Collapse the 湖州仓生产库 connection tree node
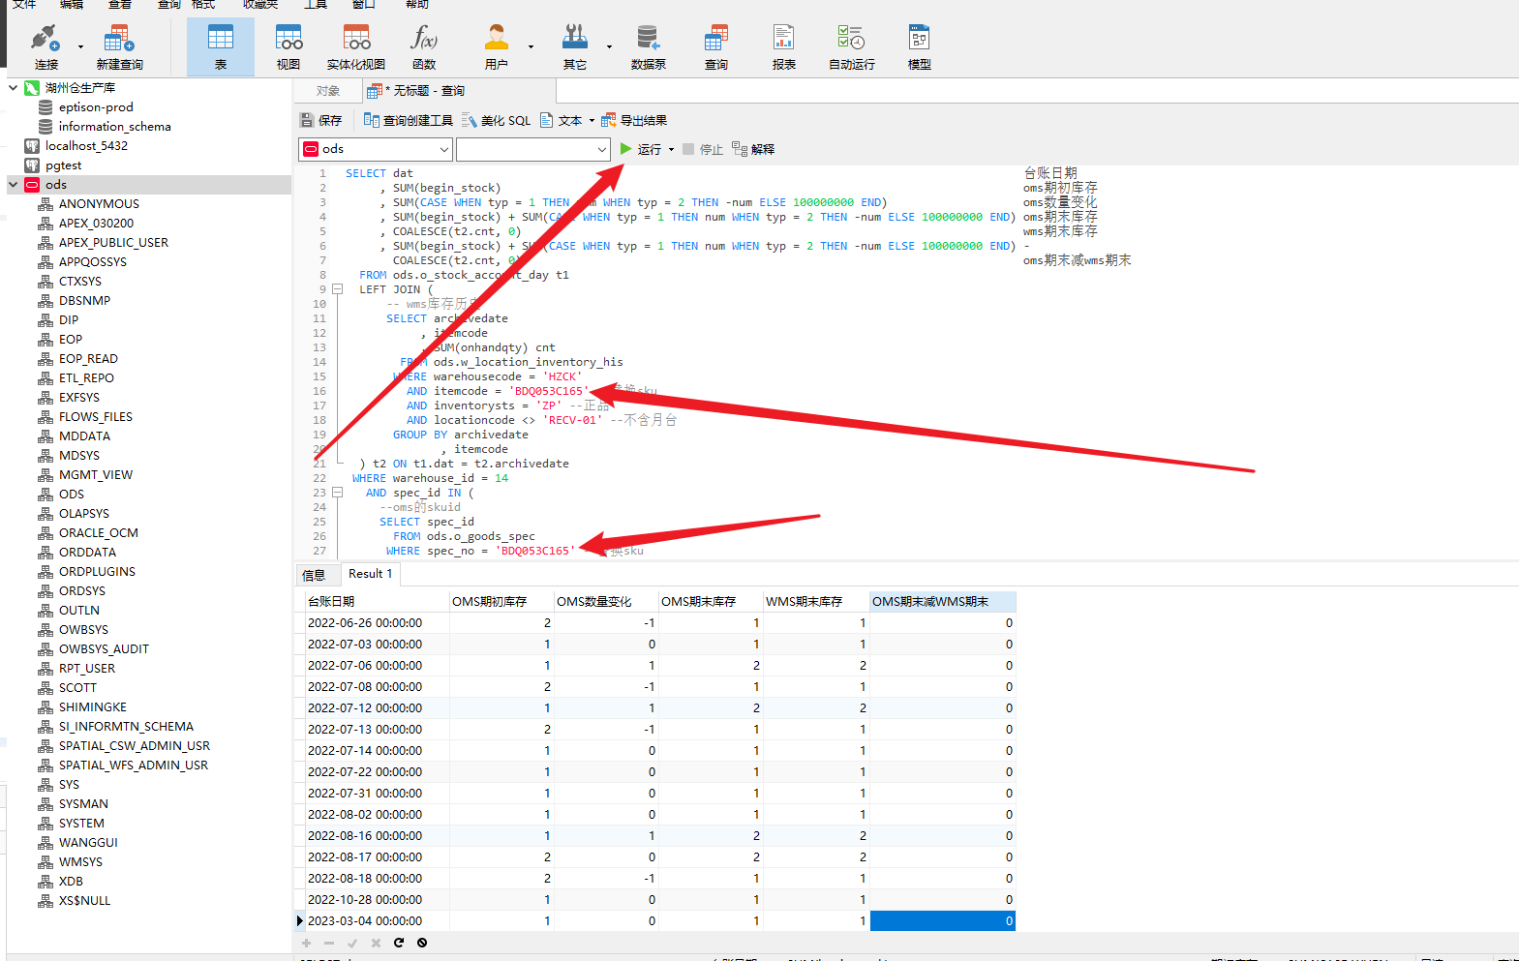Viewport: 1519px width, 961px height. [x=14, y=88]
